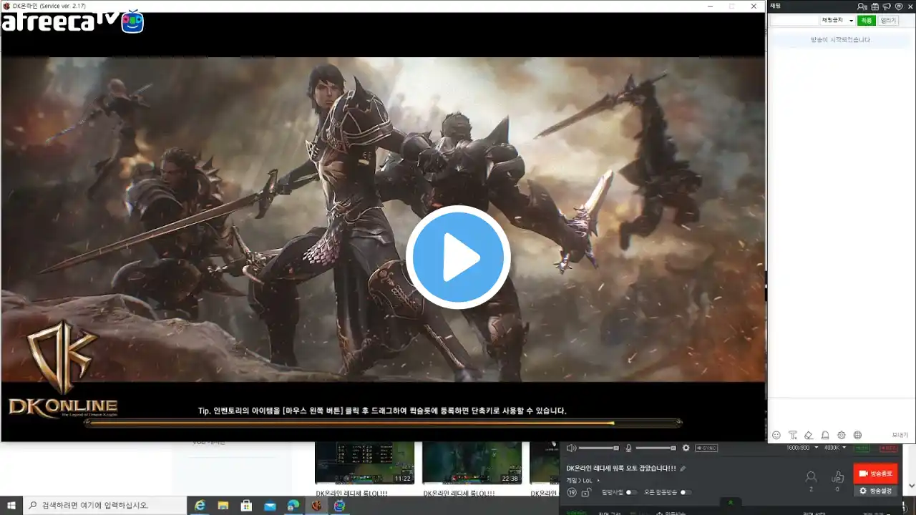Click the Windows taskbar search box
The width and height of the screenshot is (916, 515).
tap(104, 506)
